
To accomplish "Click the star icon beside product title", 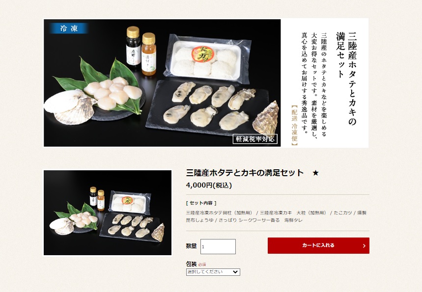I will pyautogui.click(x=316, y=173).
